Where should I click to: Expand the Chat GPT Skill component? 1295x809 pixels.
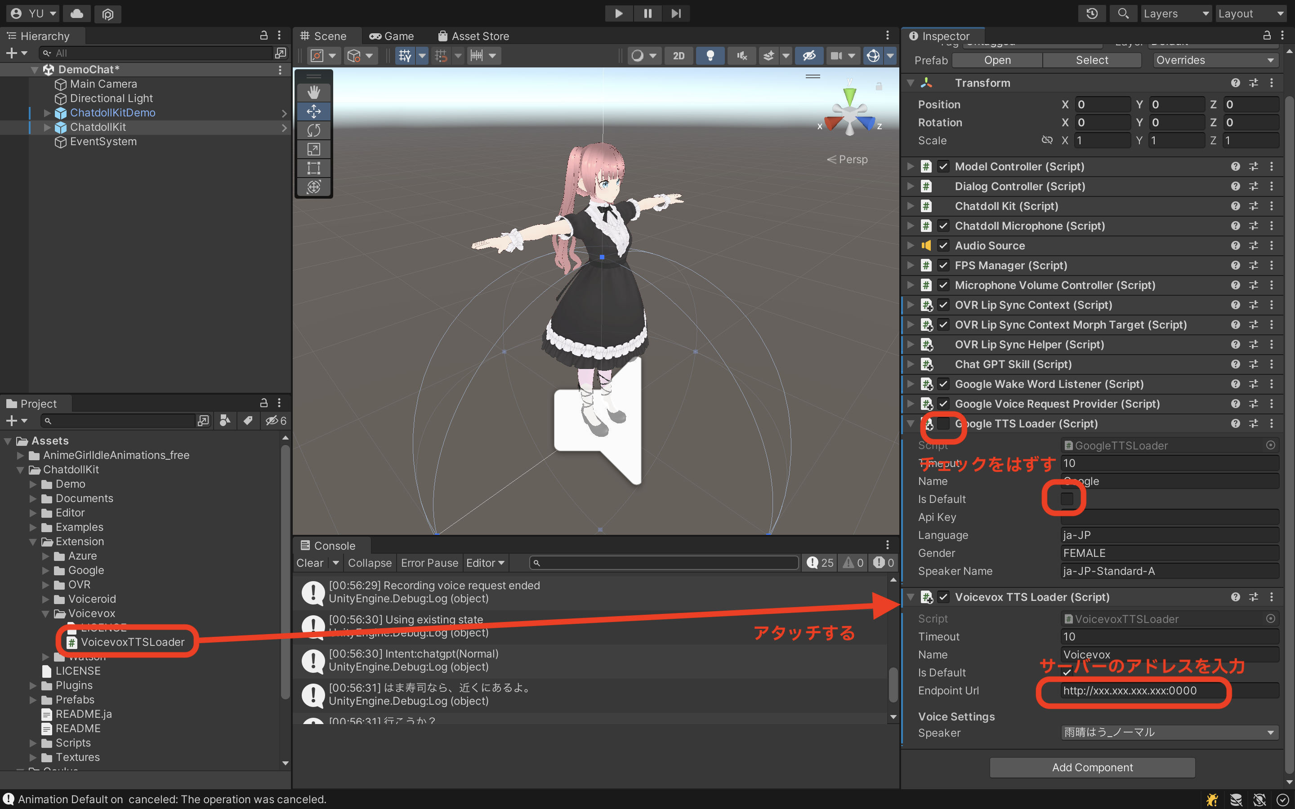910,364
